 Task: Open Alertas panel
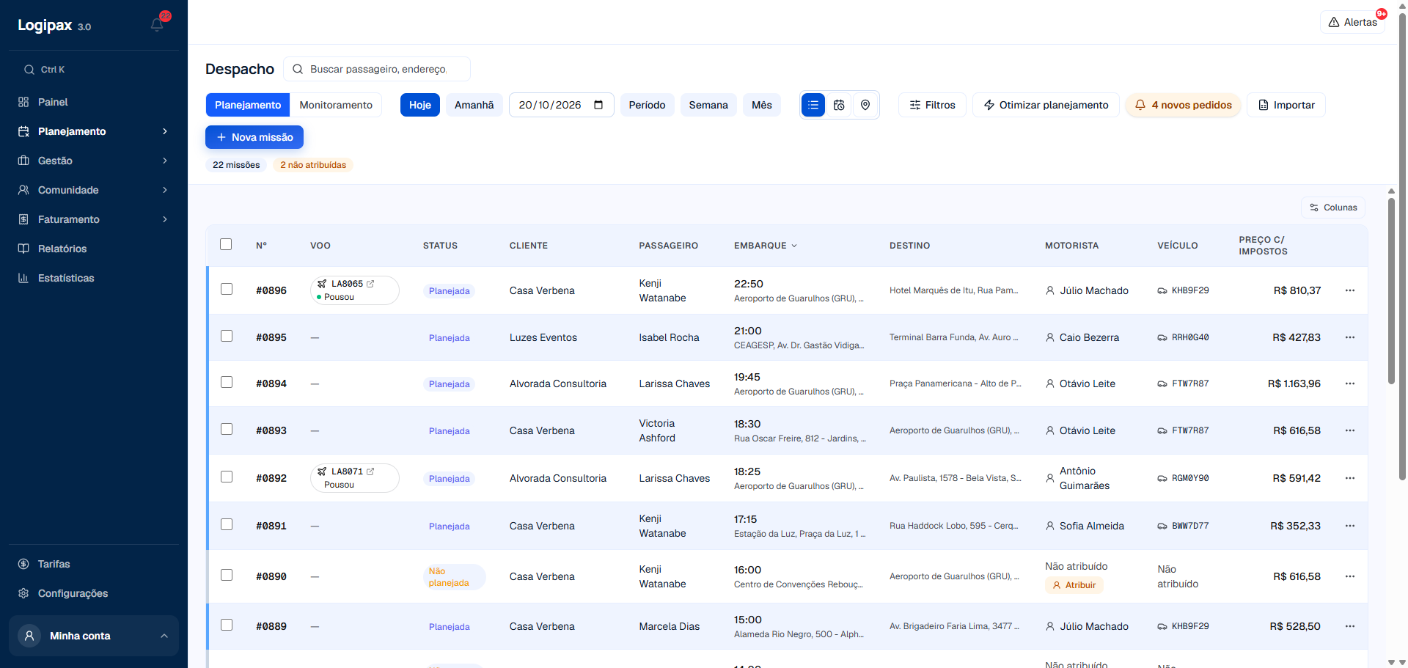pyautogui.click(x=1352, y=22)
